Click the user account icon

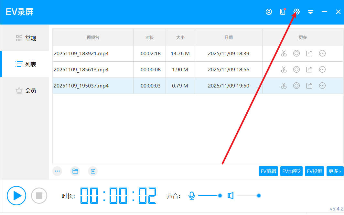click(269, 12)
